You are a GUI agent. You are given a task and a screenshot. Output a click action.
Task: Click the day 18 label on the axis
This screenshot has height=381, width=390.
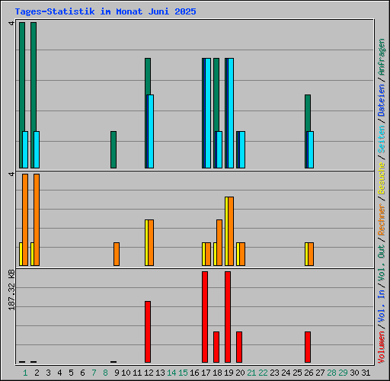point(217,373)
